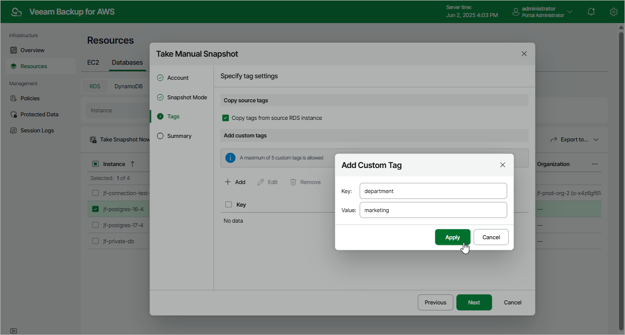625x335 pixels.
Task: Cancel the Add Custom Tag dialog
Action: point(491,237)
